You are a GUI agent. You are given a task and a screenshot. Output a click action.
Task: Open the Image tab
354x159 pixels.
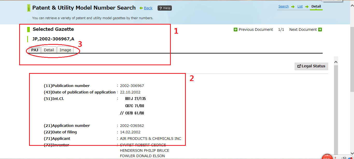click(x=65, y=50)
